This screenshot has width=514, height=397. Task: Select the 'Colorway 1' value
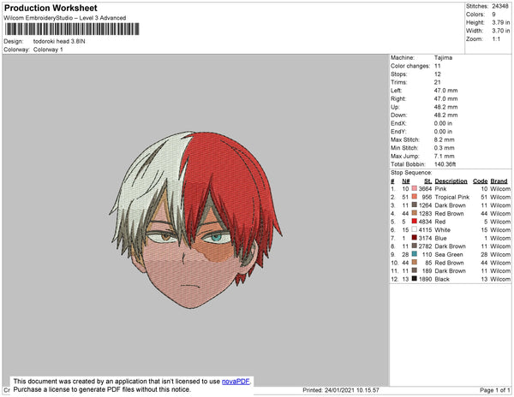pos(48,50)
